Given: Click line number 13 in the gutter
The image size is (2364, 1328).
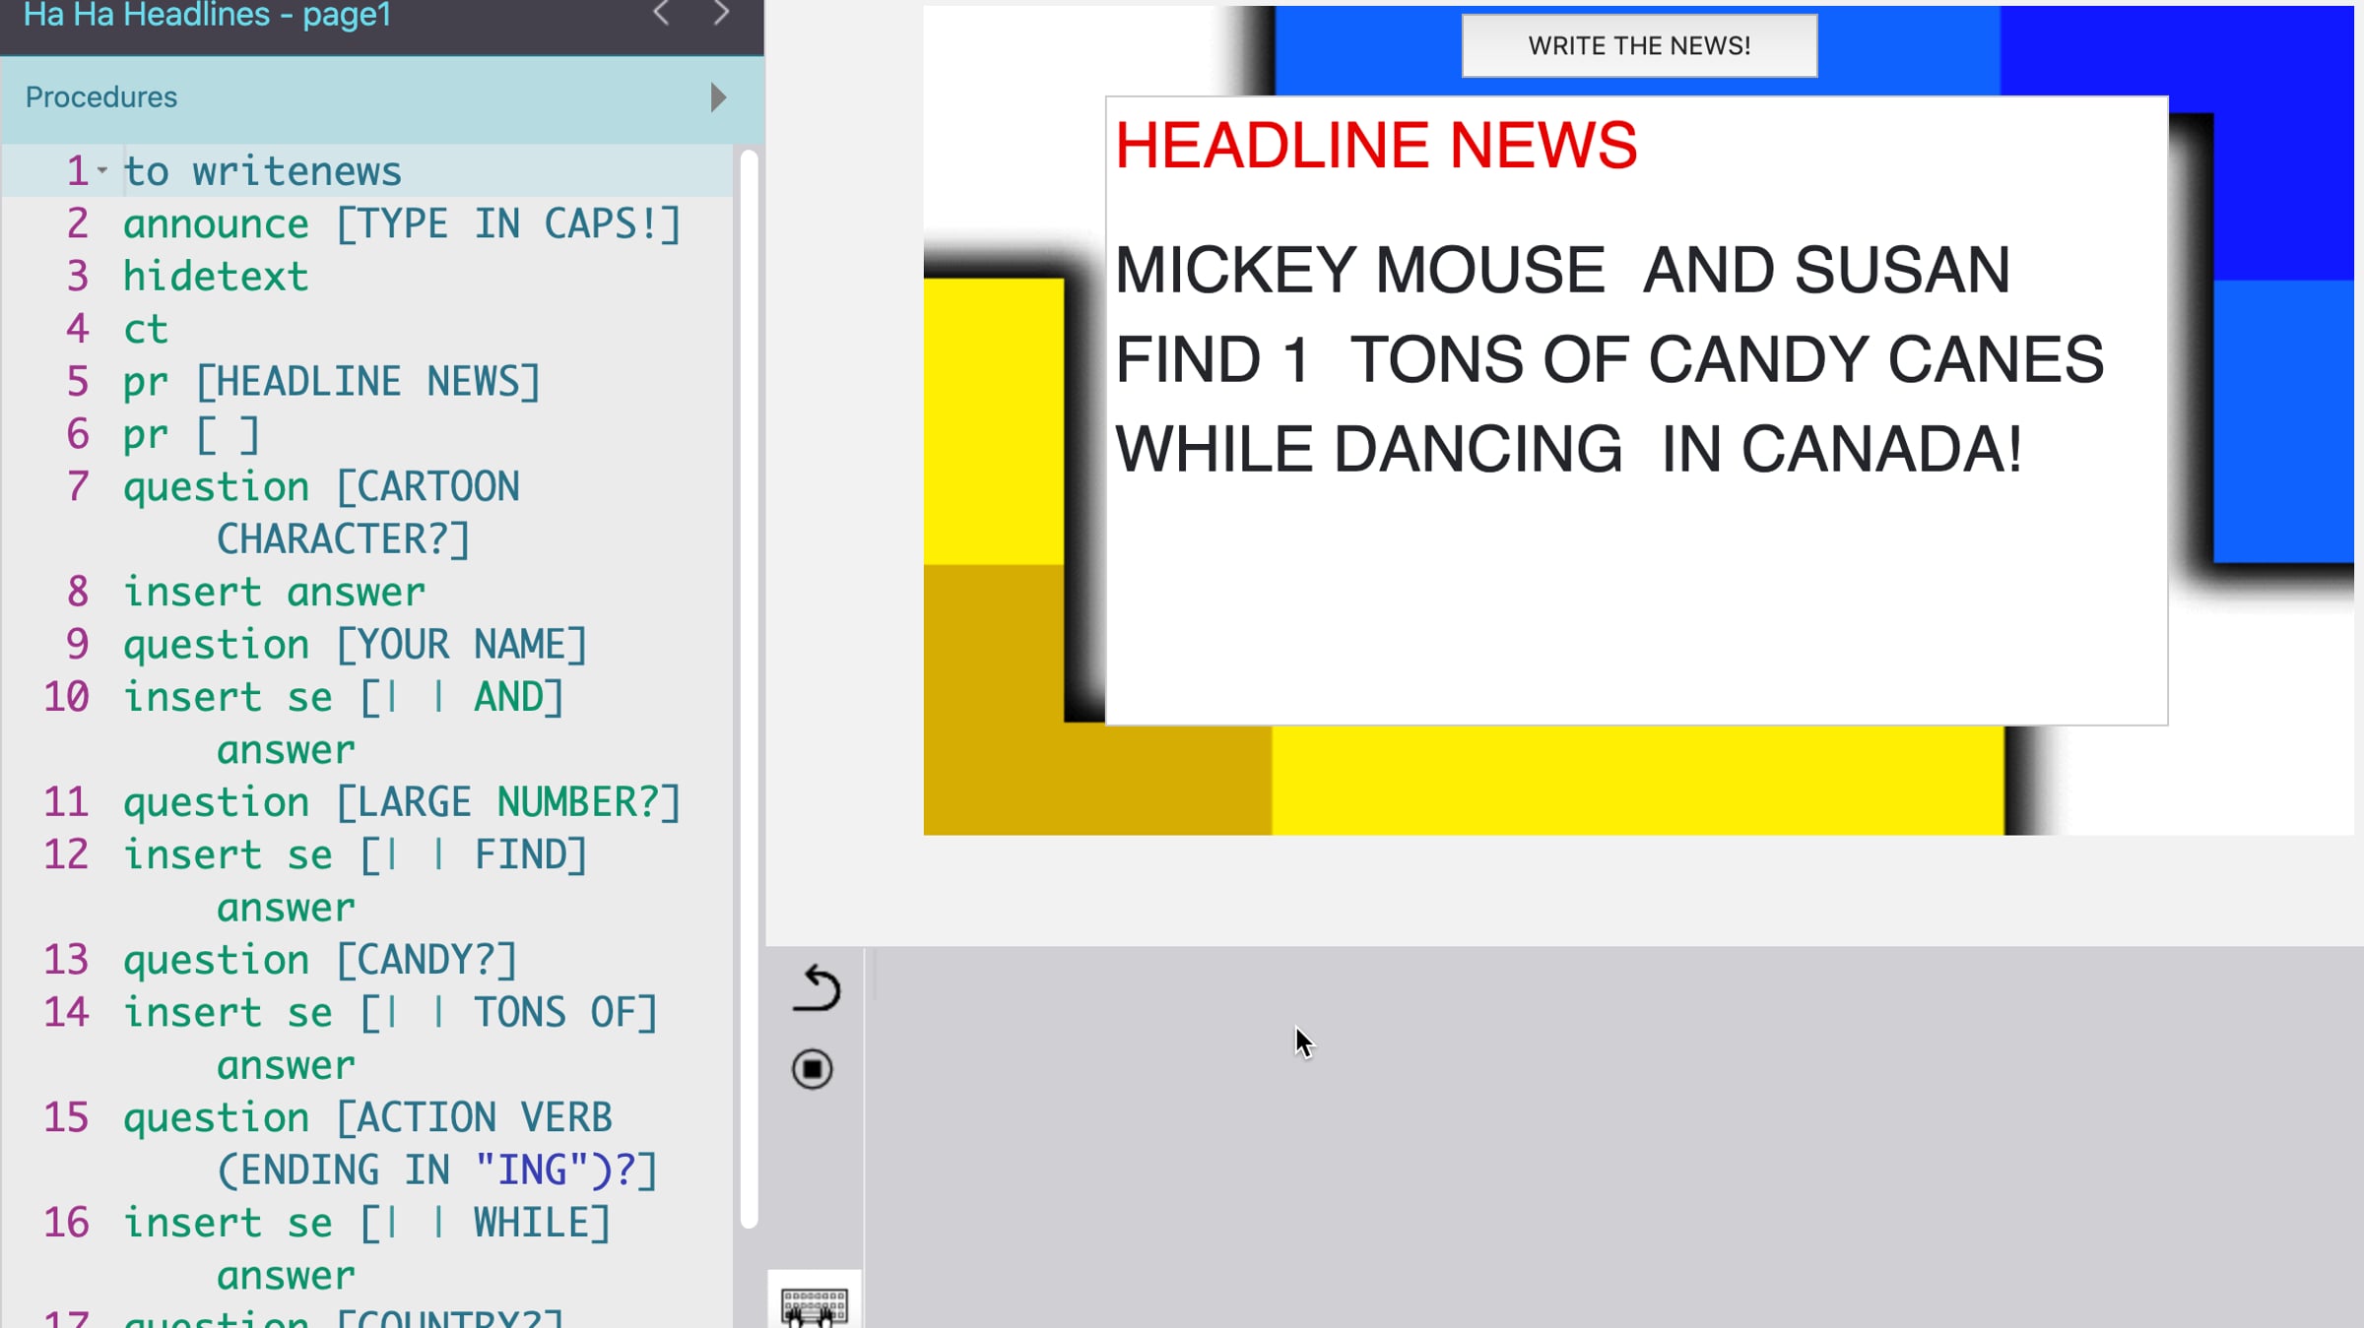Looking at the screenshot, I should [66, 960].
